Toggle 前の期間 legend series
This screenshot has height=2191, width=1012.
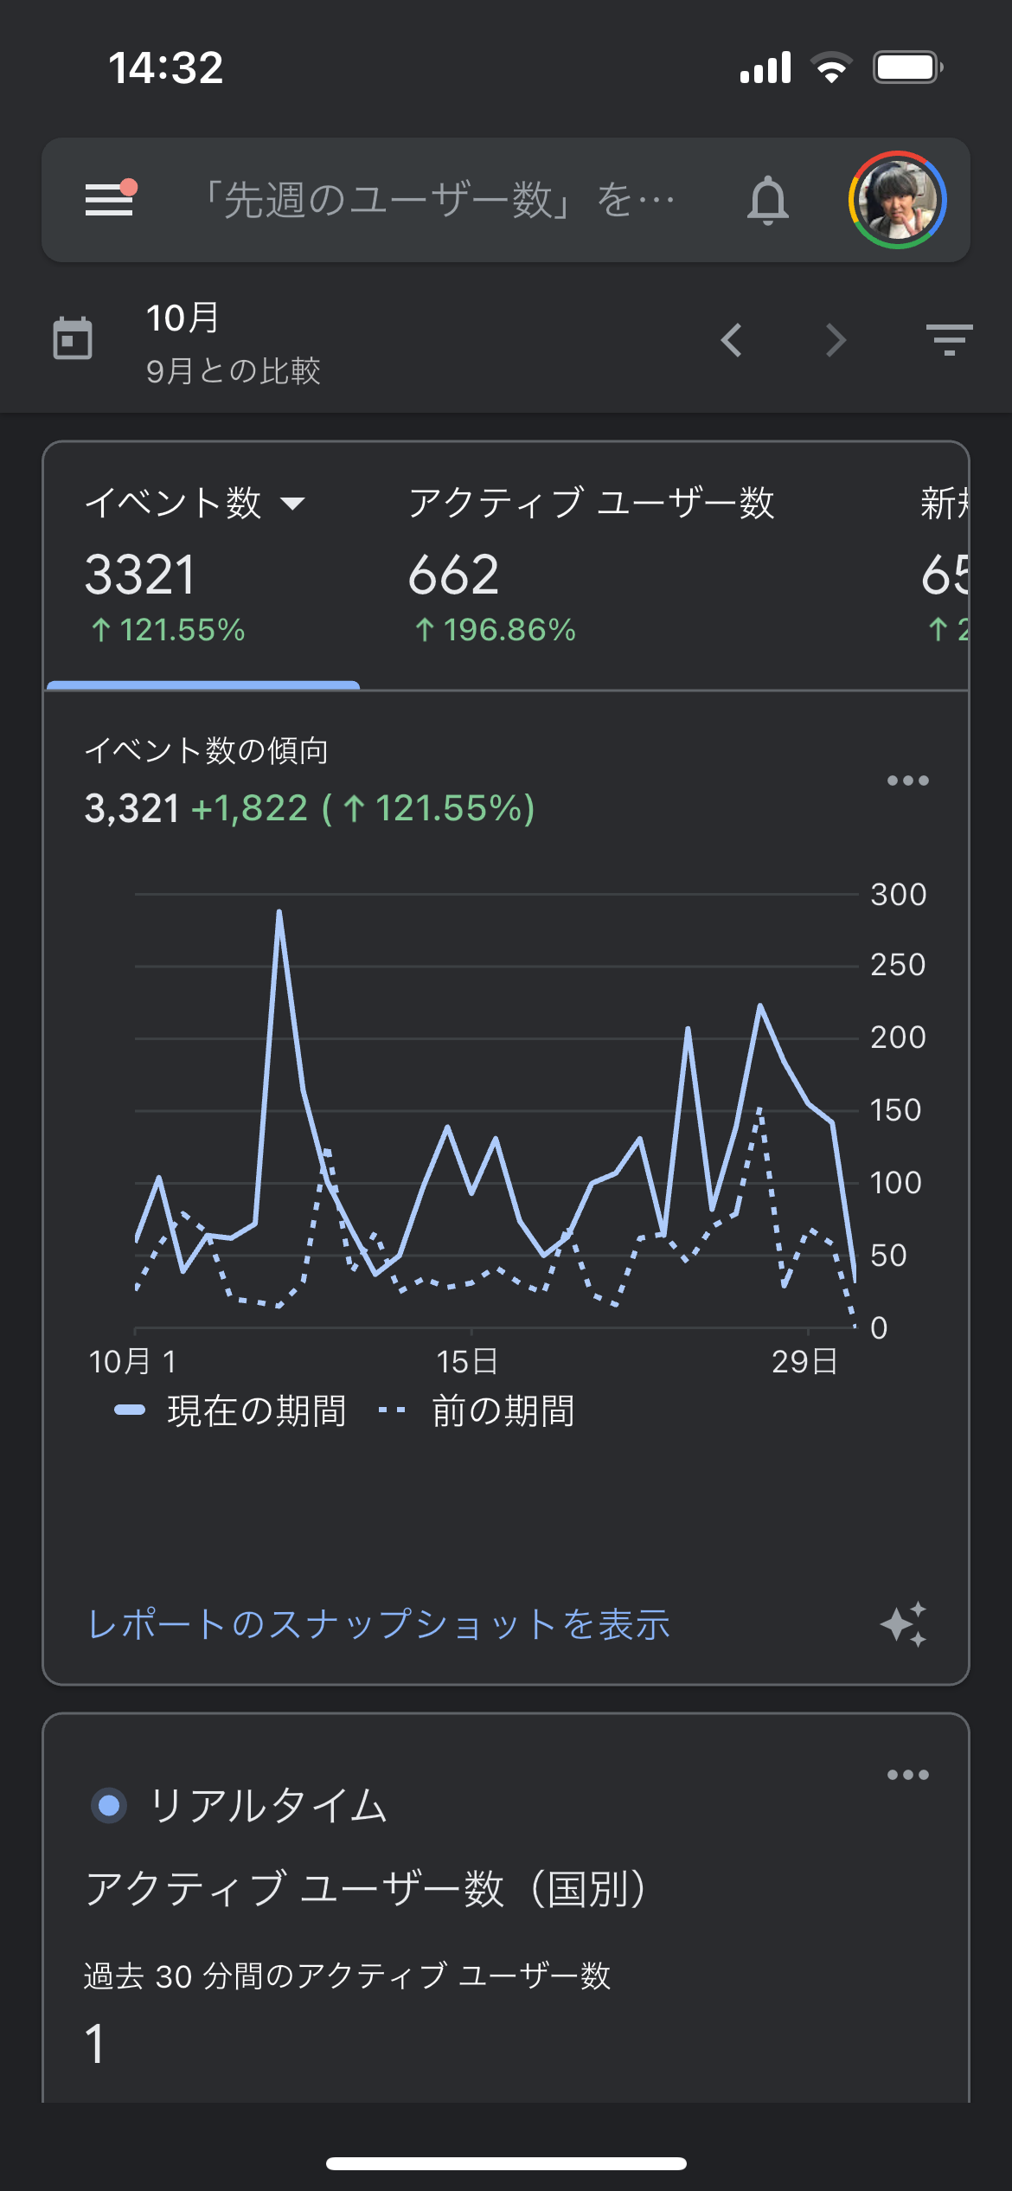tap(477, 1410)
